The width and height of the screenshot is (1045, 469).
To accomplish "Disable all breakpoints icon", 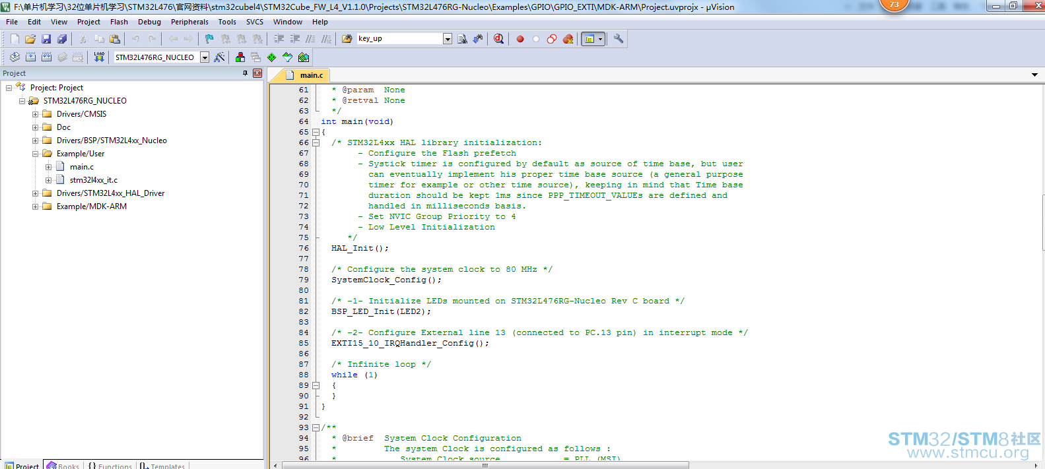I will tap(552, 39).
